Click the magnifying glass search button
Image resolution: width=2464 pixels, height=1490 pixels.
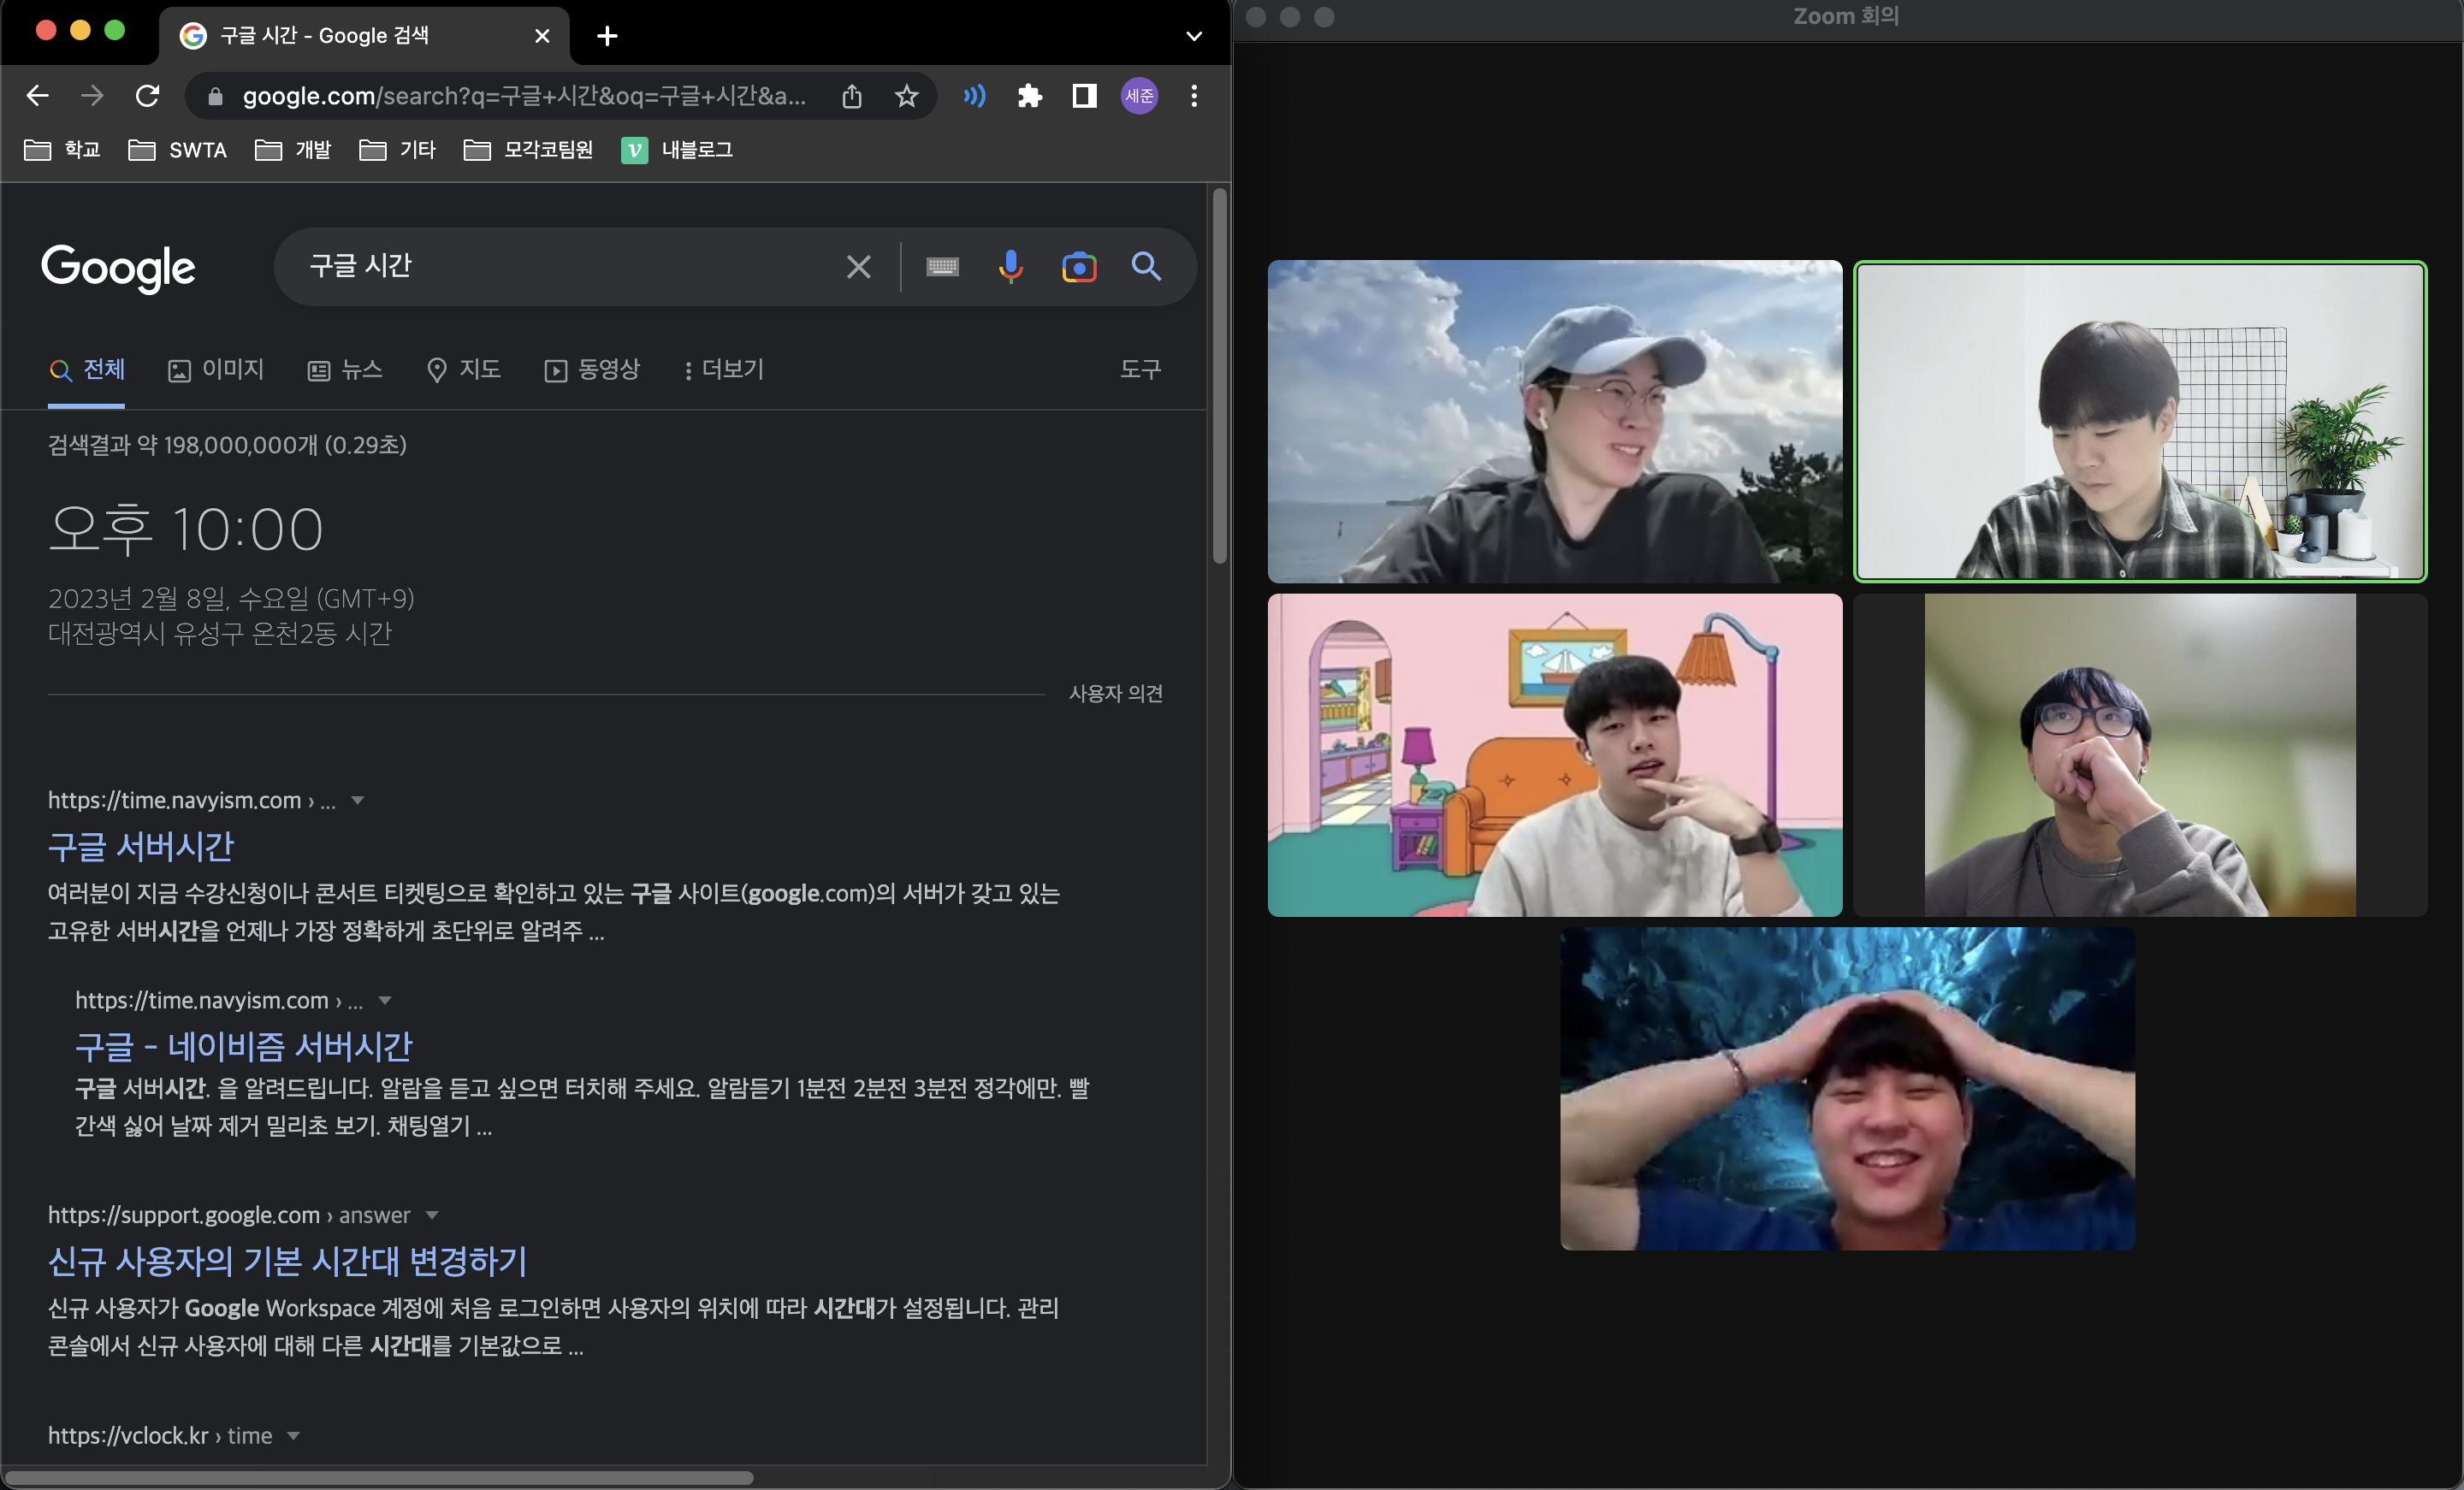(1146, 267)
